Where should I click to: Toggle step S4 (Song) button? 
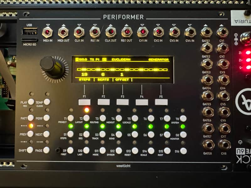[119, 135]
